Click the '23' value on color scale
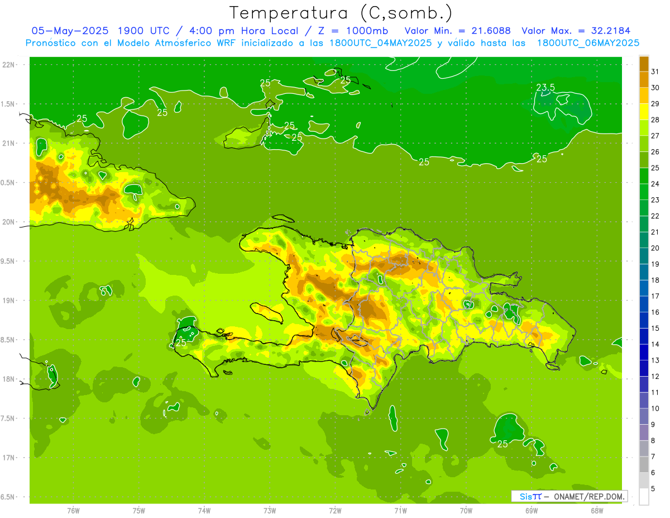The height and width of the screenshot is (518, 670). (x=655, y=199)
